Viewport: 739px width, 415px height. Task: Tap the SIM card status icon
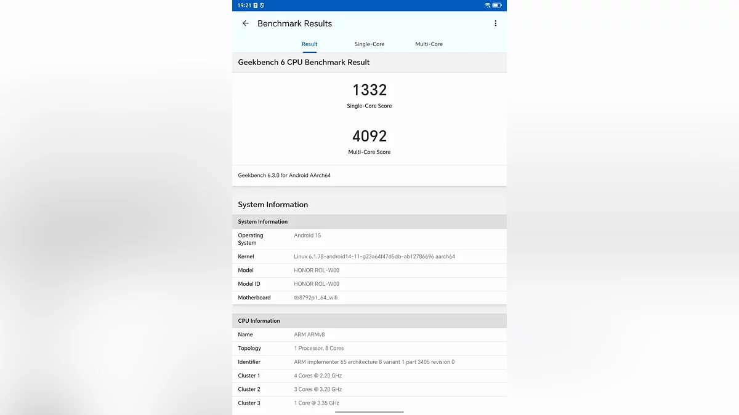(256, 5)
